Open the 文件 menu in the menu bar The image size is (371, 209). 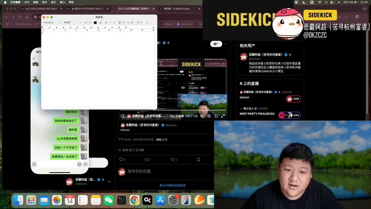(x=27, y=2)
